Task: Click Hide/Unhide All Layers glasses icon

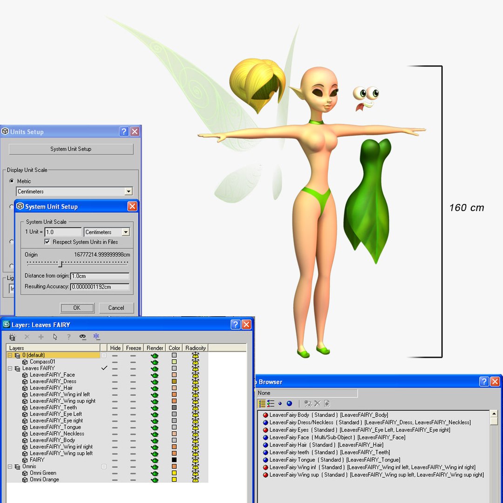Action: pos(83,337)
